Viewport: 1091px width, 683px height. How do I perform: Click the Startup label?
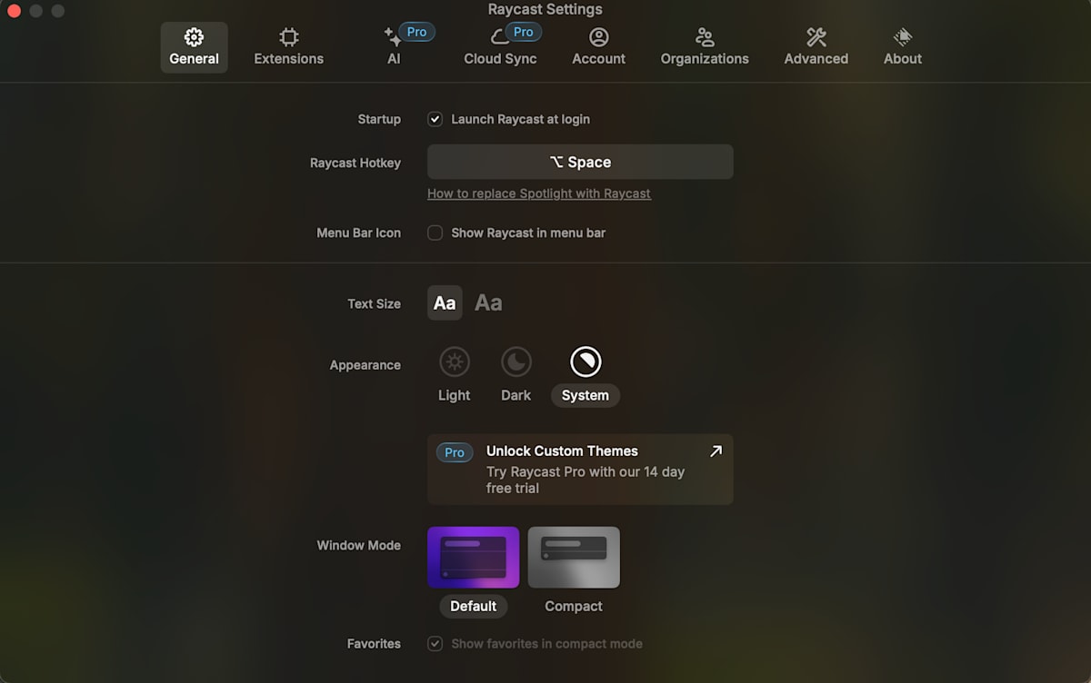[379, 120]
